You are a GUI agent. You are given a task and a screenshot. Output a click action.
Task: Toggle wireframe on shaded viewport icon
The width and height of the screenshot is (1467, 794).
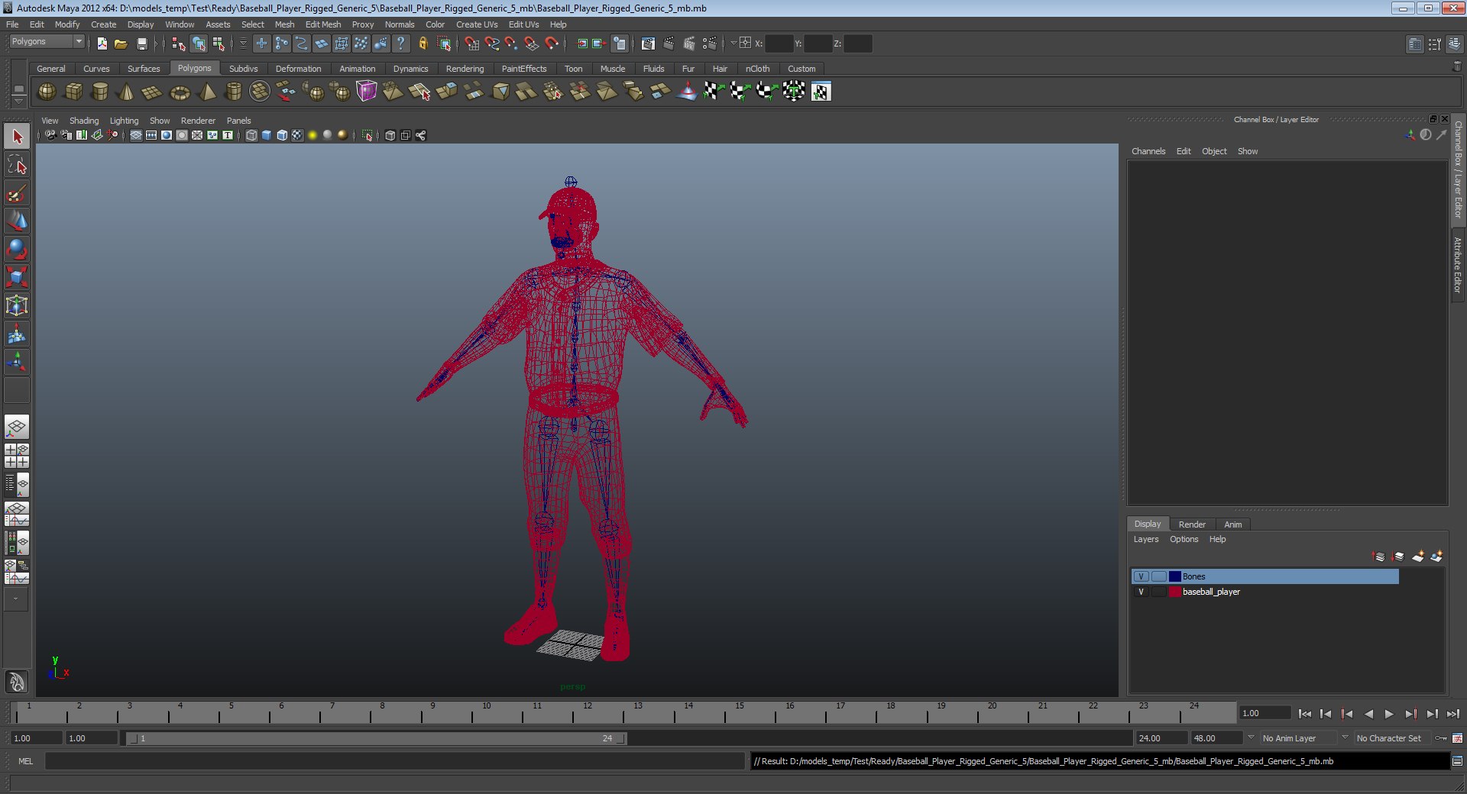tap(282, 135)
